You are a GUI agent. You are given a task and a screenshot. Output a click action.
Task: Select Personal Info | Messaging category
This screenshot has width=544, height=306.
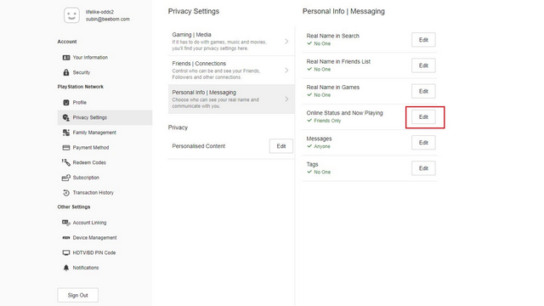tap(231, 99)
